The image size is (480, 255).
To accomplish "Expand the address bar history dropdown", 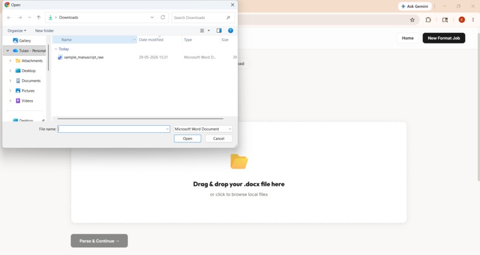I will 152,17.
